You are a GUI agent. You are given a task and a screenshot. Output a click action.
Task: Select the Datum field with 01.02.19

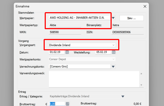(57, 52)
